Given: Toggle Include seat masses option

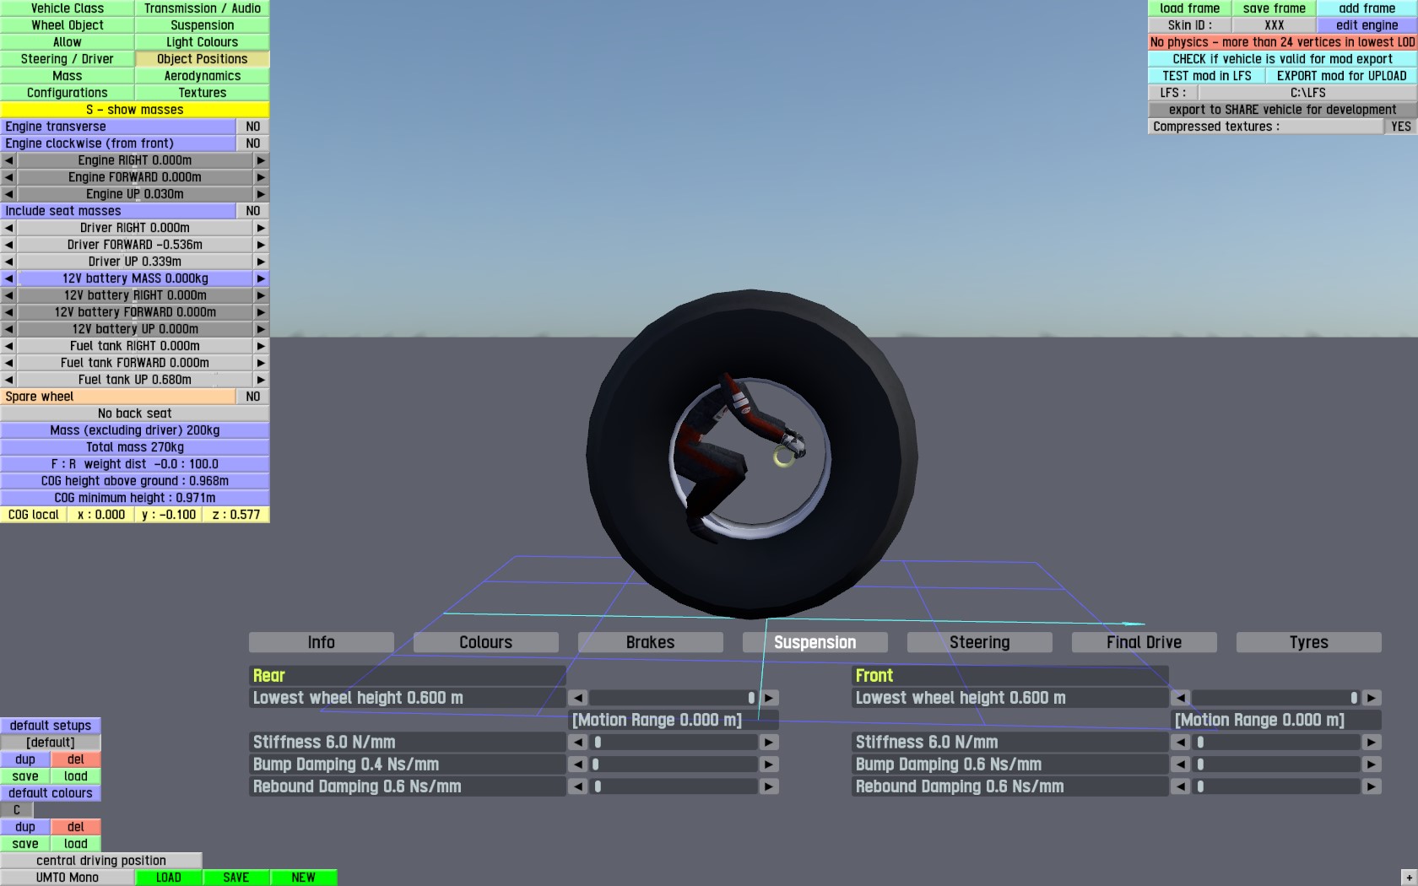Looking at the screenshot, I should pos(252,211).
